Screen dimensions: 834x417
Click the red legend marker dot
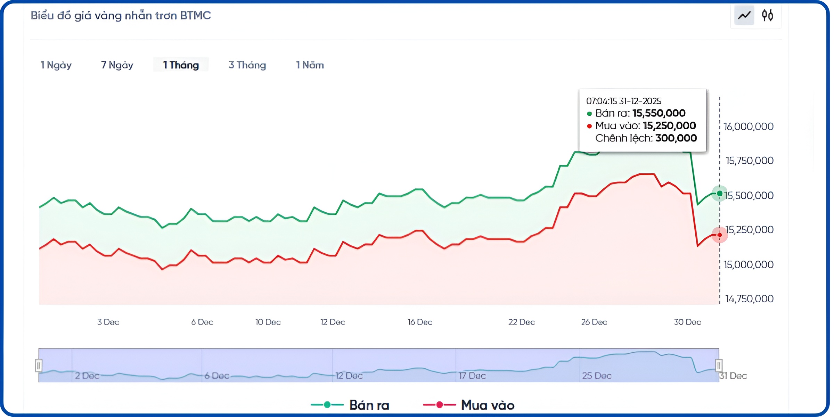pyautogui.click(x=440, y=405)
